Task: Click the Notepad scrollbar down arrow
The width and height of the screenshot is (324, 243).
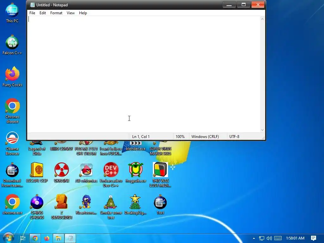Action: coord(262,130)
